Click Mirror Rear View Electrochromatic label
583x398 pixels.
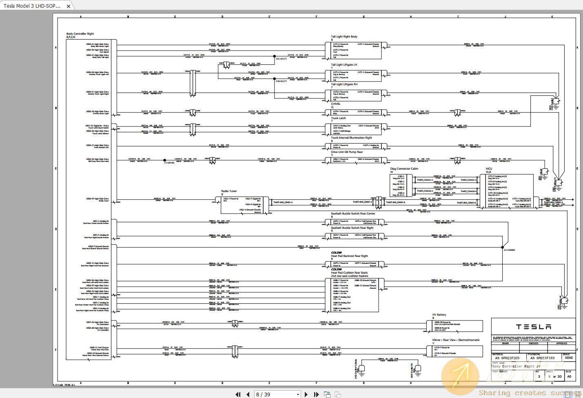[x=456, y=340]
